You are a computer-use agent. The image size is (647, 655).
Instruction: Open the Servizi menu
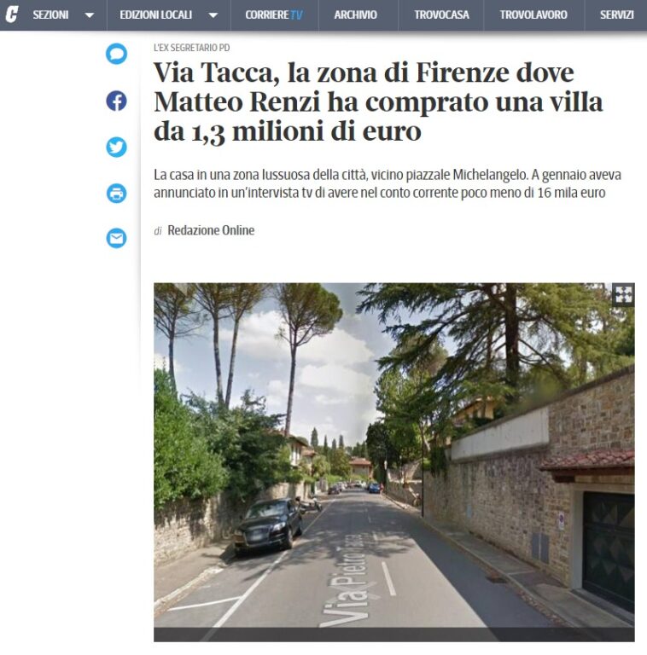click(x=616, y=15)
